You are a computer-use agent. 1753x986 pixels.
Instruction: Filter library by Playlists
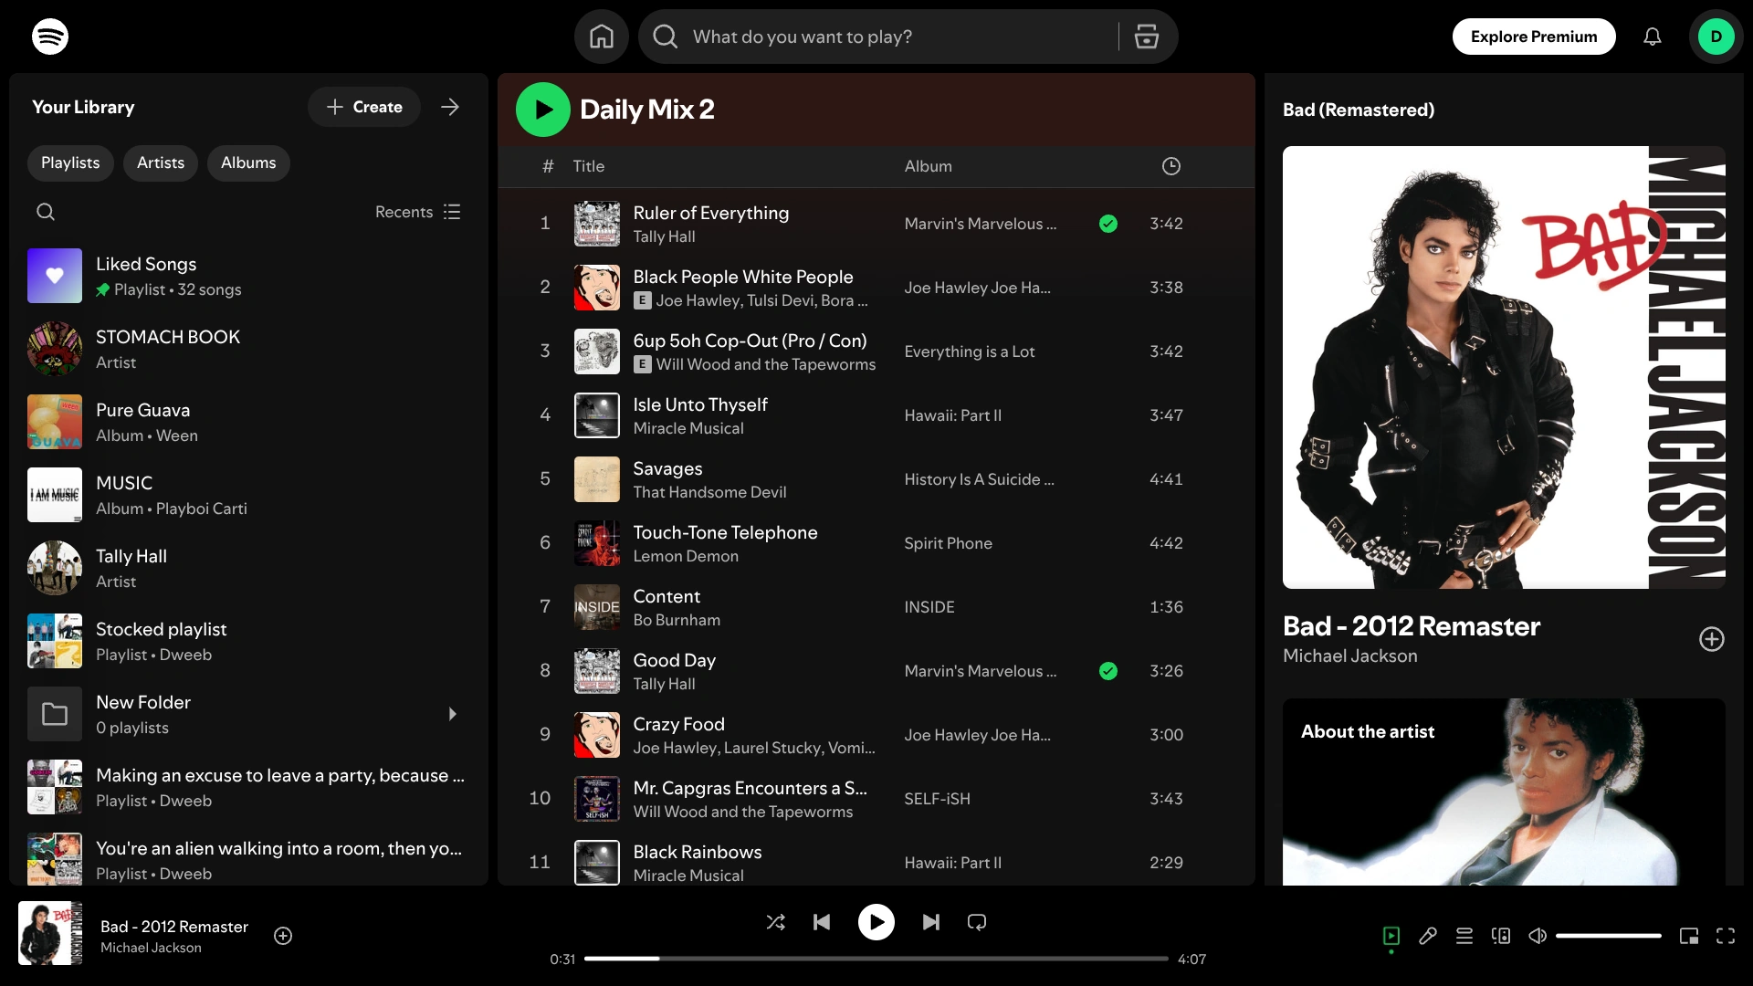click(x=70, y=163)
